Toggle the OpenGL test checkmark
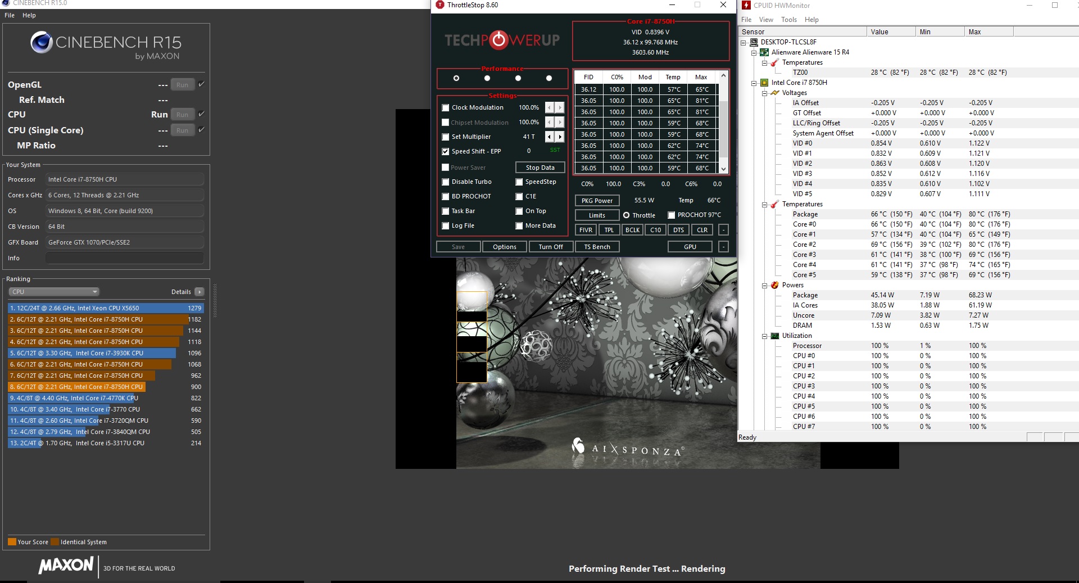 (201, 84)
